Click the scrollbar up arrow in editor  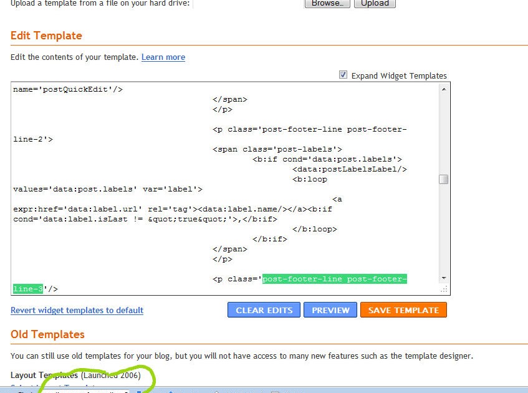pyautogui.click(x=443, y=88)
